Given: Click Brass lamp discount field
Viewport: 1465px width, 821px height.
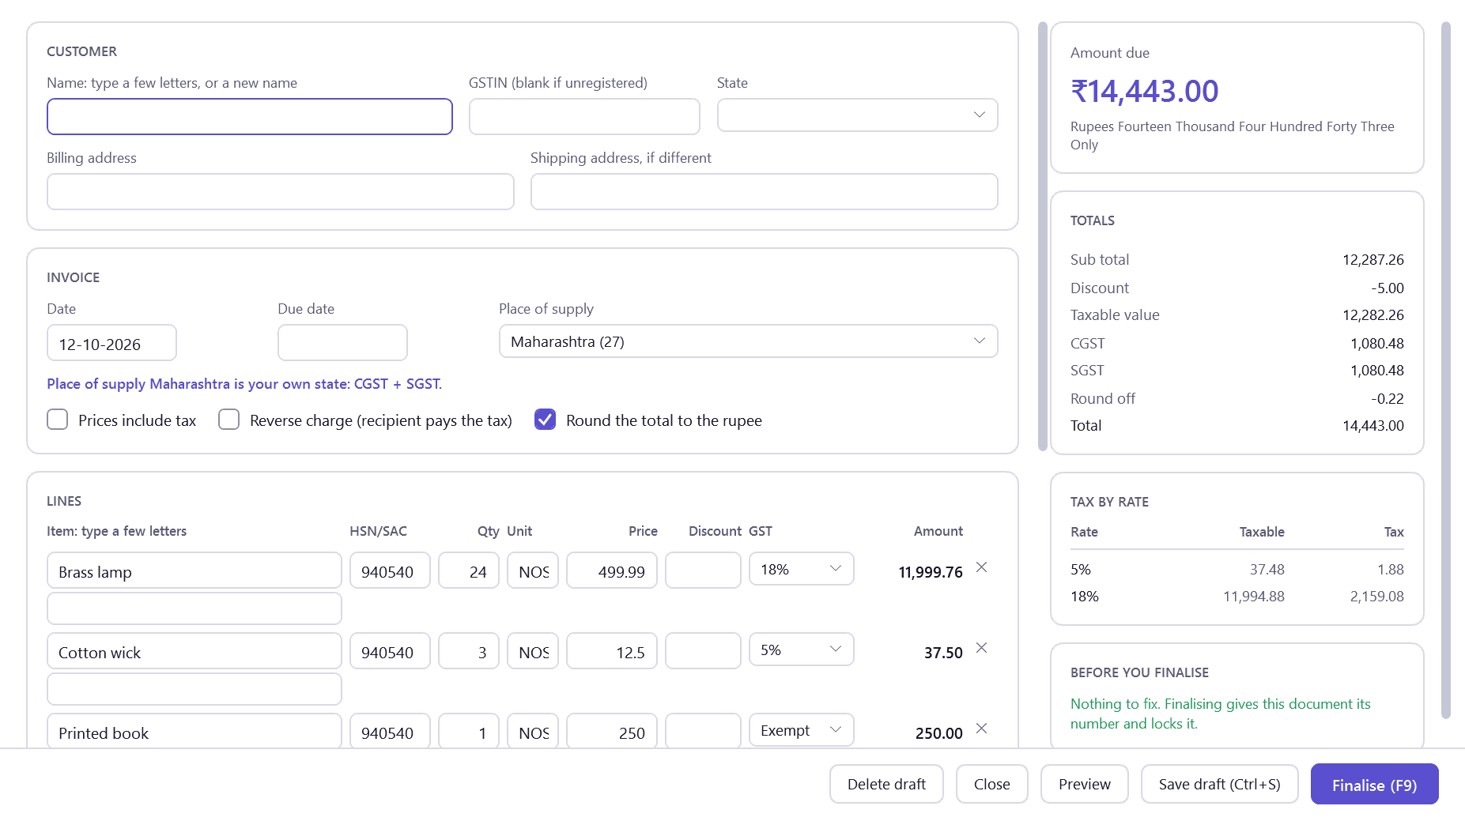Looking at the screenshot, I should pos(703,571).
